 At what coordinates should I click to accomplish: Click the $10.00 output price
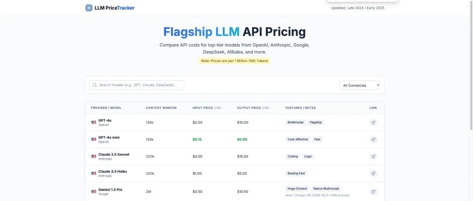click(x=243, y=122)
